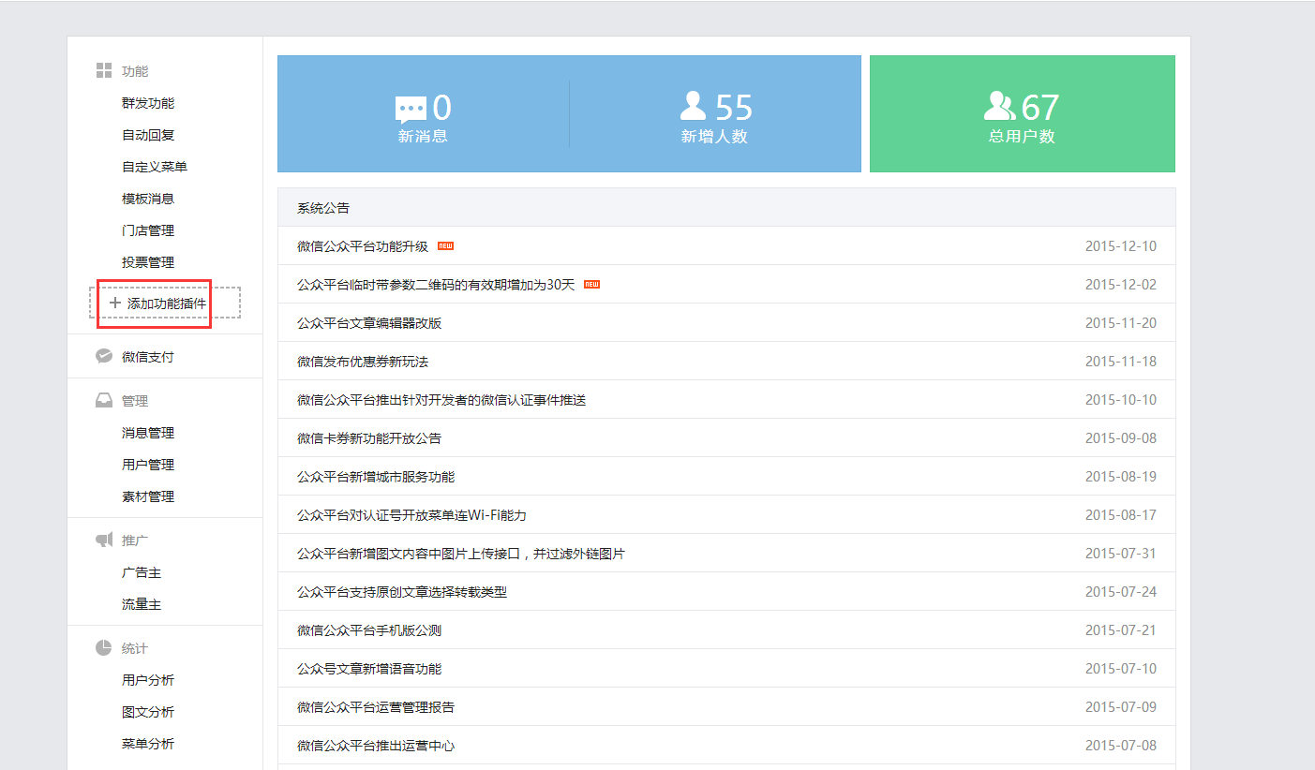
Task: Open 广告主 under 推广
Action: tap(142, 572)
